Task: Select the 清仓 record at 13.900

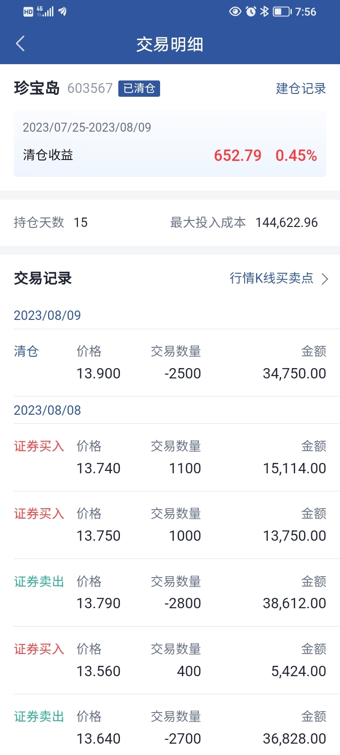Action: coord(170,363)
